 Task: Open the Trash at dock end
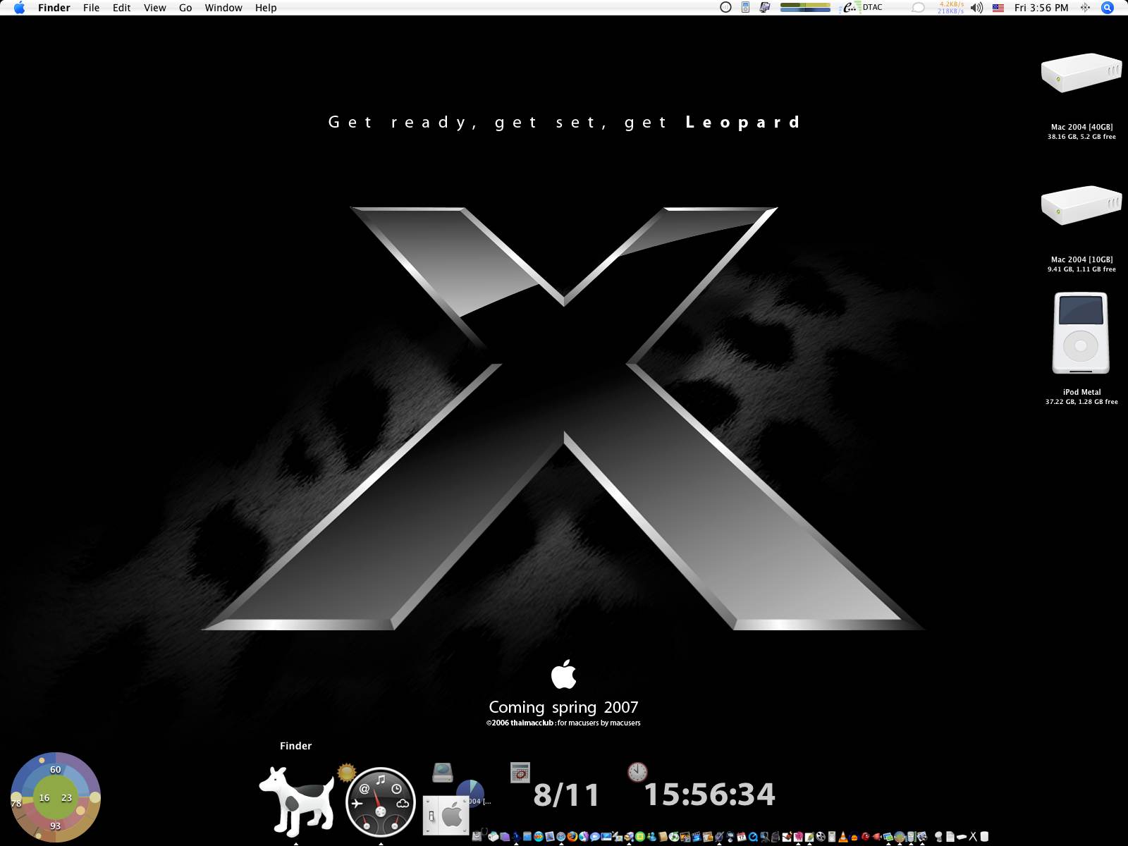click(984, 836)
